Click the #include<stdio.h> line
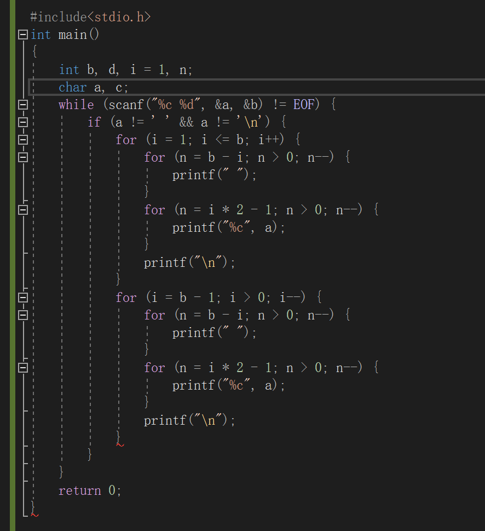The image size is (485, 531). (90, 16)
